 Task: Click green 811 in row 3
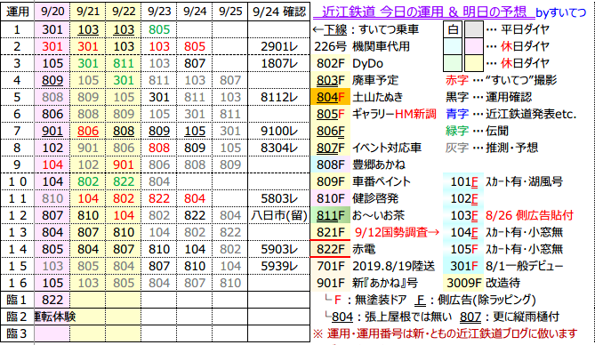tap(124, 63)
